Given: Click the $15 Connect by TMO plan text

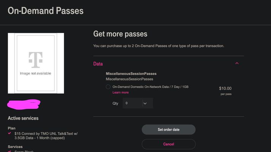Looking at the screenshot, I should coord(46,136).
